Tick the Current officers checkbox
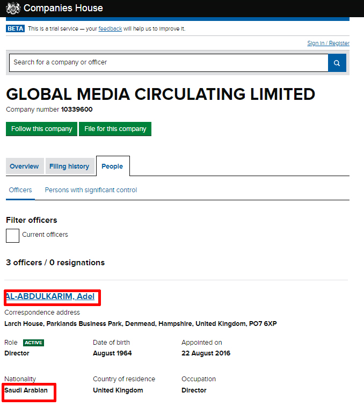This screenshot has height=414, width=364. [x=13, y=236]
